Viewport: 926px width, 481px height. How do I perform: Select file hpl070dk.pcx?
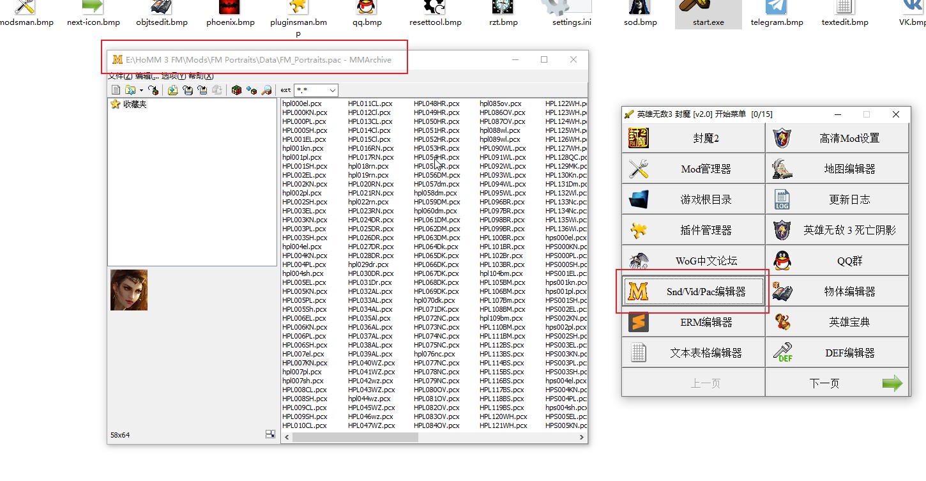coord(434,300)
